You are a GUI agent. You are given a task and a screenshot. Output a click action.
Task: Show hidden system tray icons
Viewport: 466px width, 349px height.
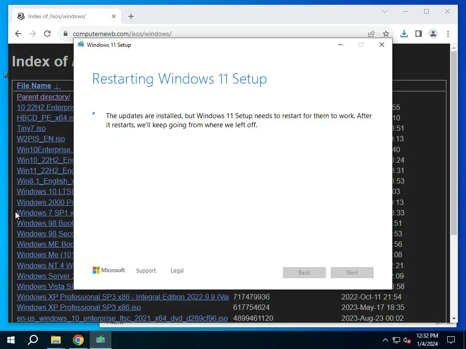385,340
